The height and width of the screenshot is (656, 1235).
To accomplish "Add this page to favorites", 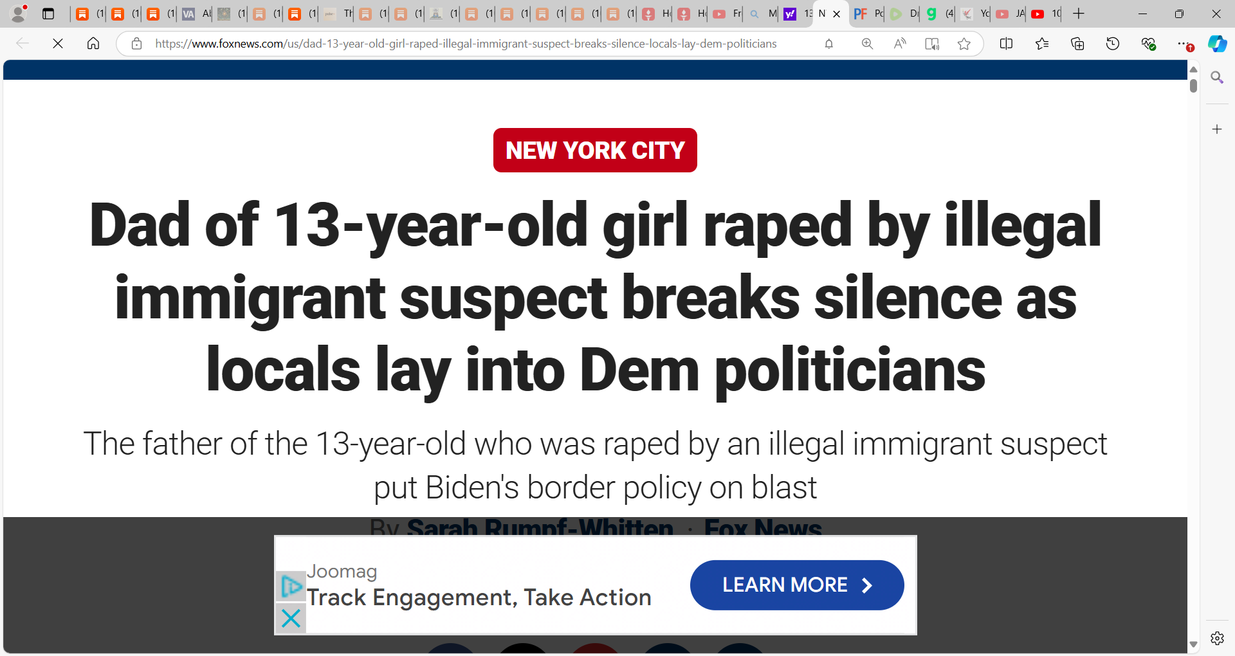I will coord(964,44).
